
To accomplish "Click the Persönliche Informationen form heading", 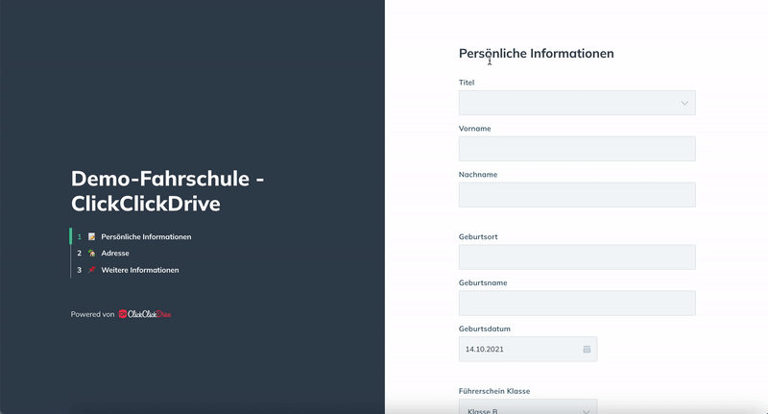I will 537,54.
